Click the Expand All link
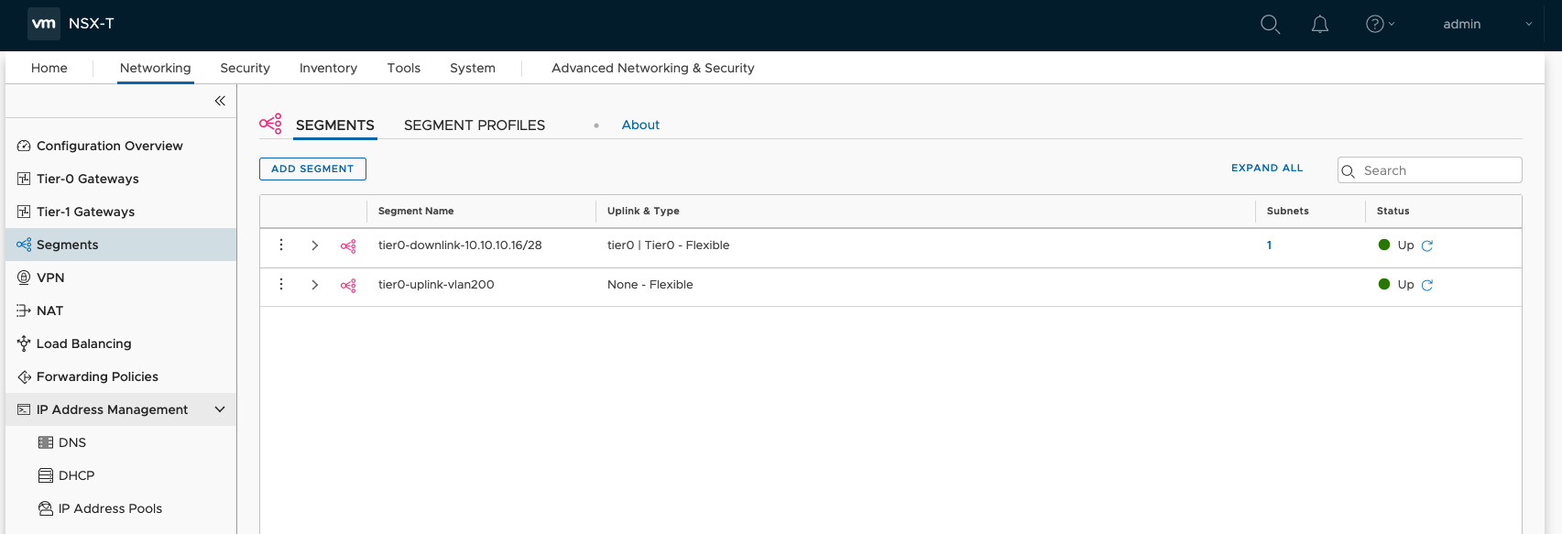Image resolution: width=1562 pixels, height=534 pixels. pos(1266,169)
